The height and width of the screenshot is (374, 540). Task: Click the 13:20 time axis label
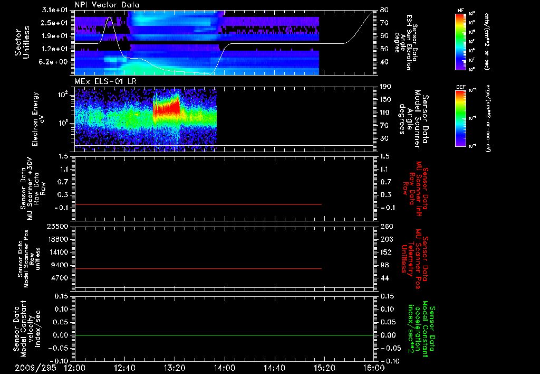click(x=175, y=368)
